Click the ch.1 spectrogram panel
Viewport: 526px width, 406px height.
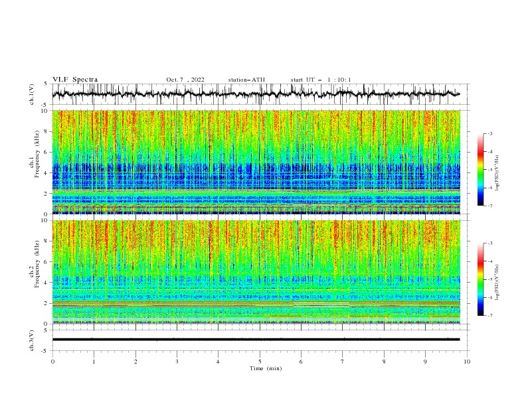pyautogui.click(x=256, y=162)
